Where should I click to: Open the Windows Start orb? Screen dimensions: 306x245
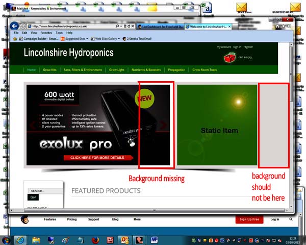(x=6, y=240)
